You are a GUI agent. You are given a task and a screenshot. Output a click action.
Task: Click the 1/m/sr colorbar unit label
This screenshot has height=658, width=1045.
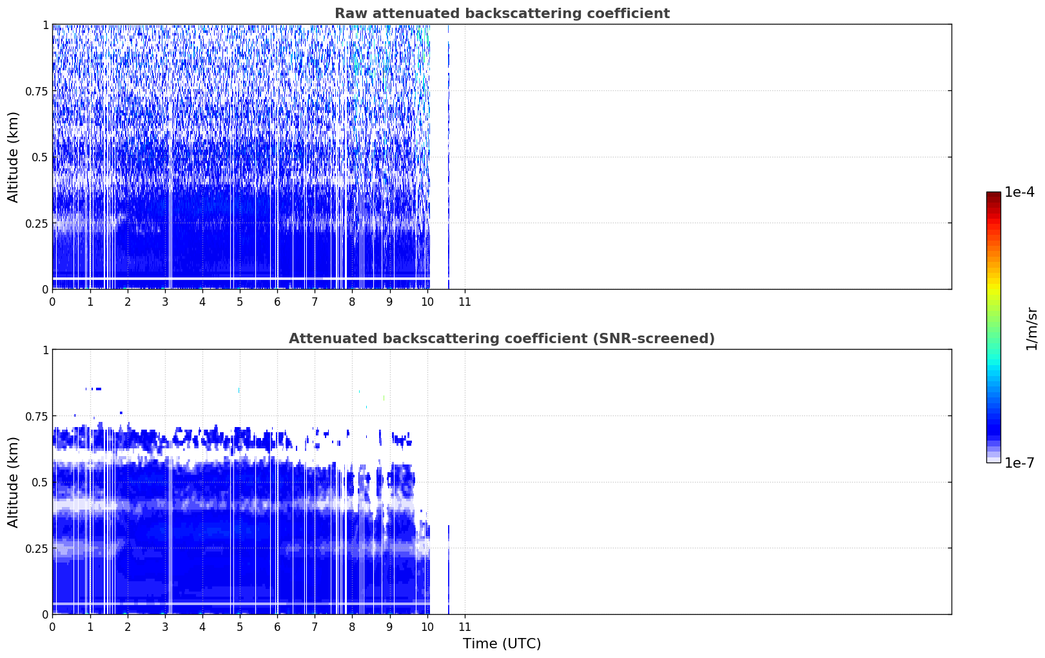pyautogui.click(x=1031, y=328)
